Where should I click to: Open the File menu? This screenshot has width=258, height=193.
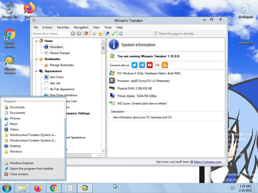tap(36, 27)
